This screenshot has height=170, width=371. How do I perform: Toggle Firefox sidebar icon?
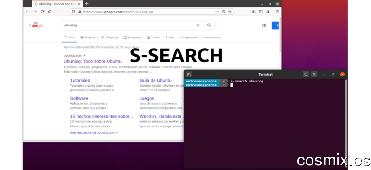click(x=261, y=12)
